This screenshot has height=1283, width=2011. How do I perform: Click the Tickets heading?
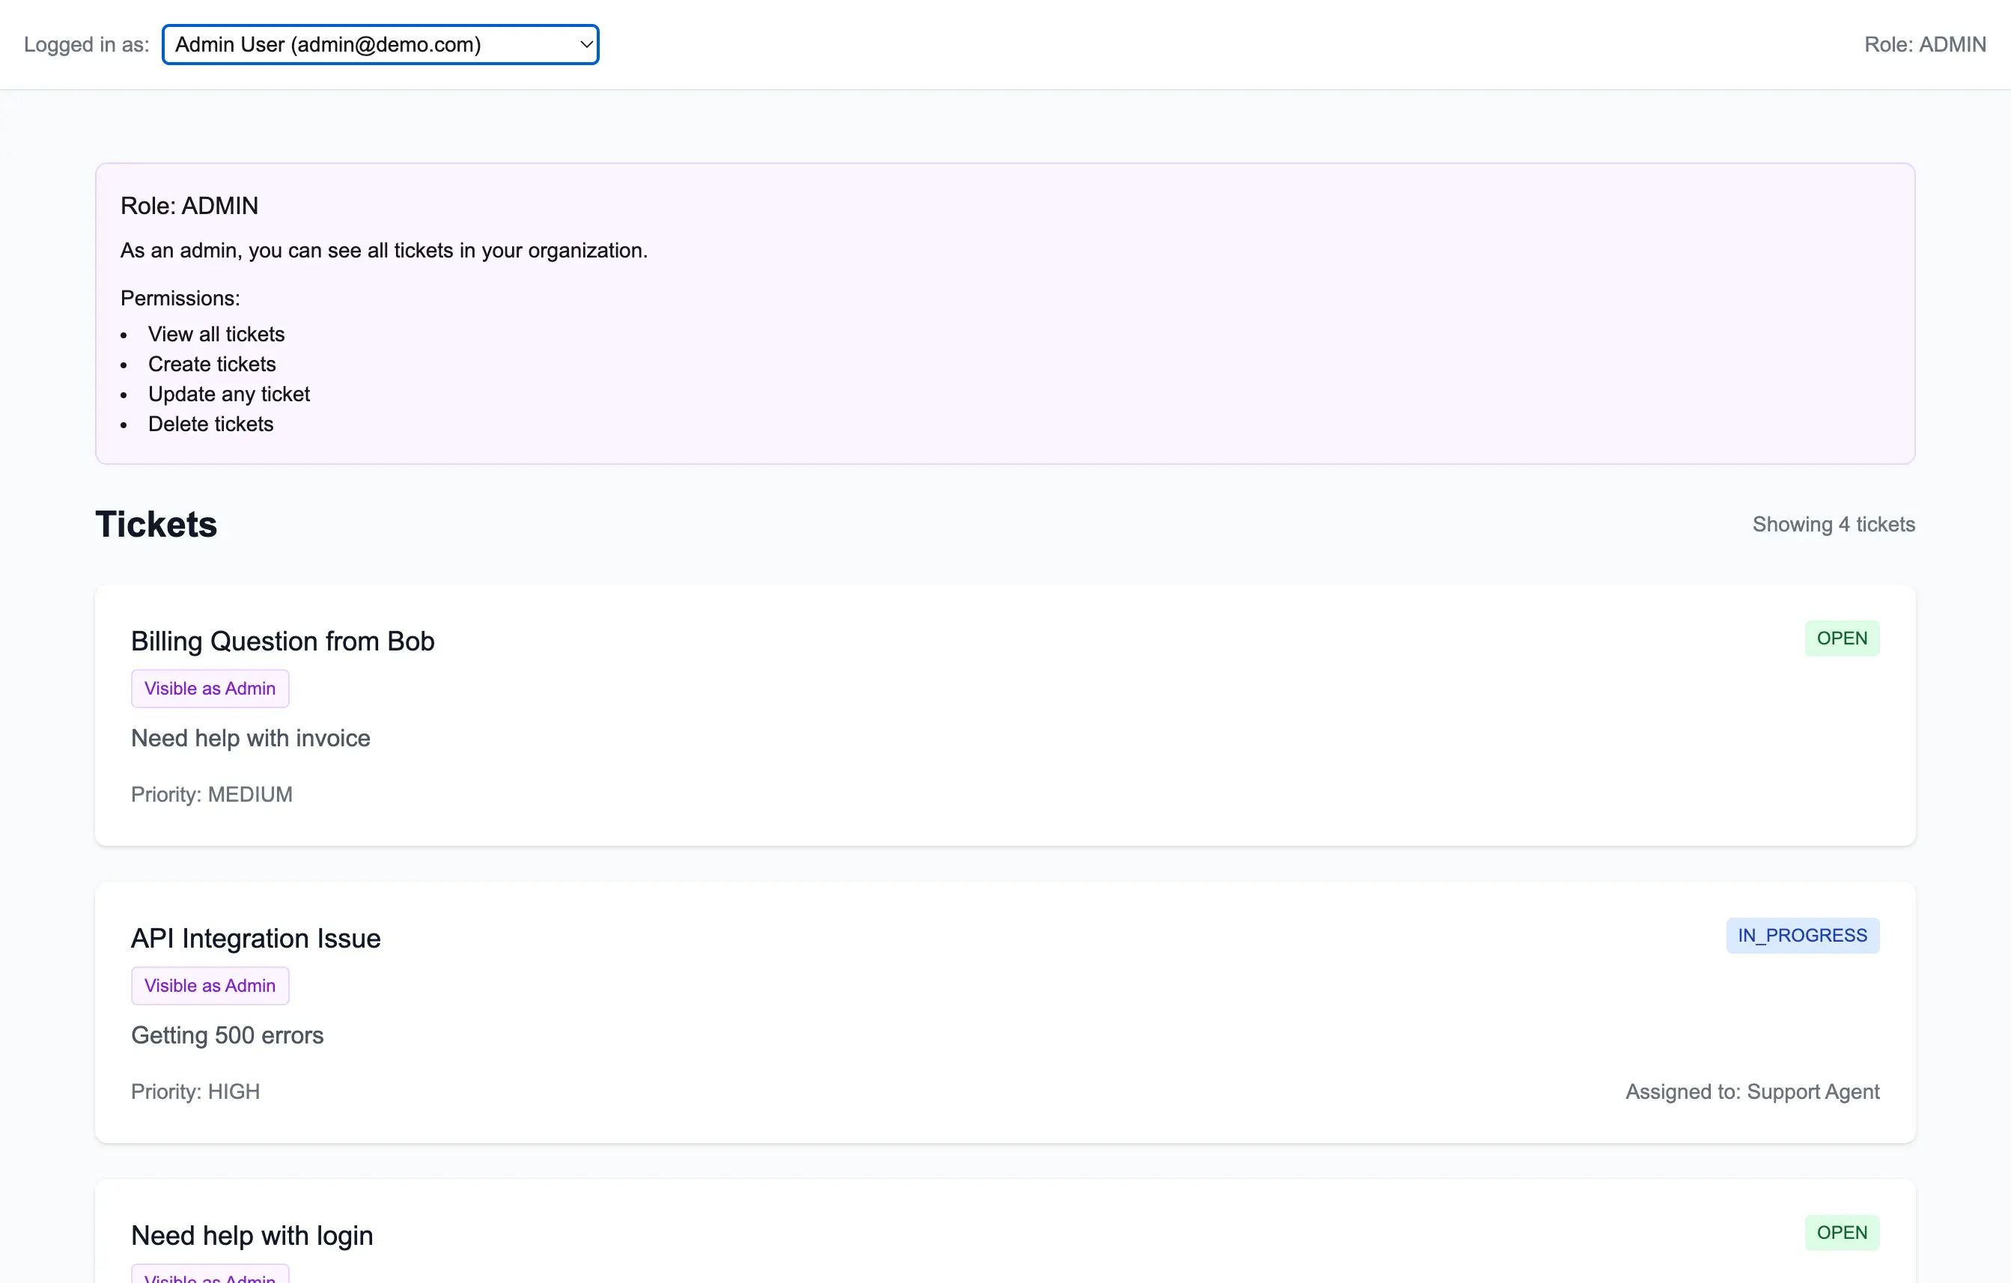click(156, 524)
